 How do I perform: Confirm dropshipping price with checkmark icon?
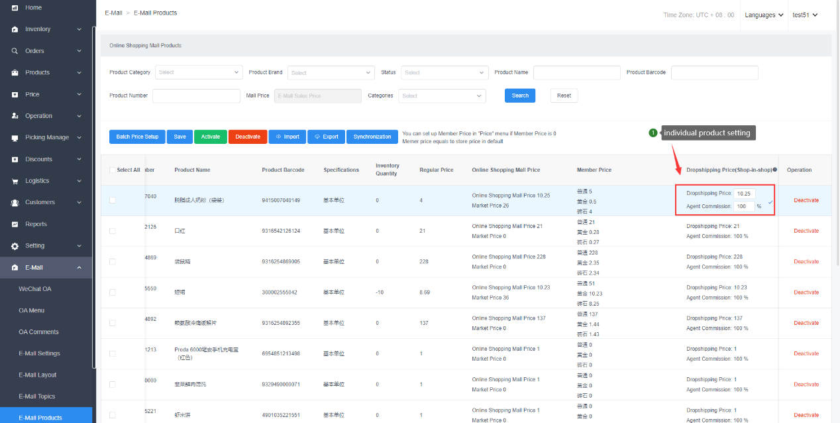coord(770,202)
